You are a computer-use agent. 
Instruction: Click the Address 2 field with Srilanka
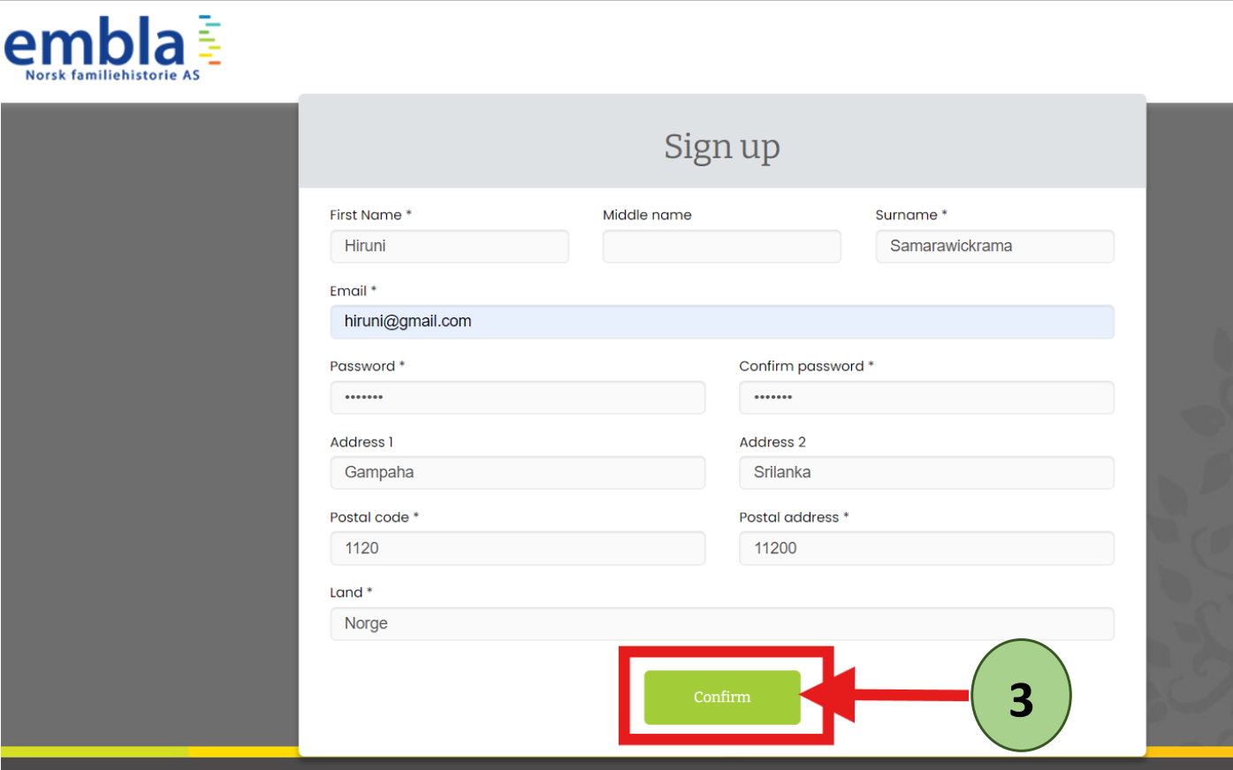click(x=926, y=473)
